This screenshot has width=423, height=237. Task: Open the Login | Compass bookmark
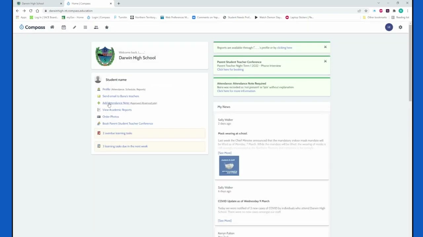point(98,17)
